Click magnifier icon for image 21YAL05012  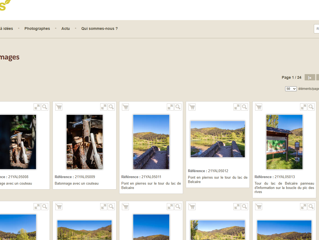click(x=245, y=107)
